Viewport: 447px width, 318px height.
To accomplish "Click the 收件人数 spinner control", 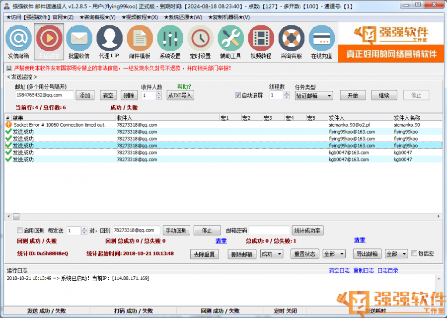I will [159, 95].
